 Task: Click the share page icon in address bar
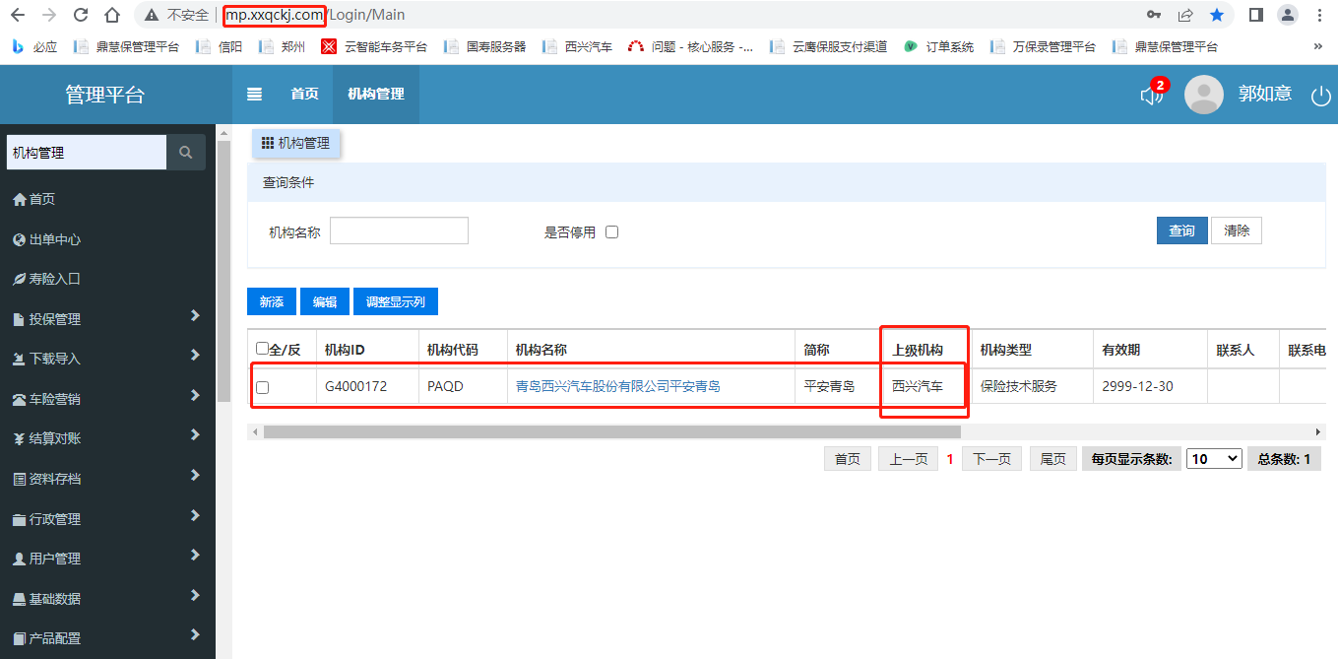click(x=1185, y=15)
